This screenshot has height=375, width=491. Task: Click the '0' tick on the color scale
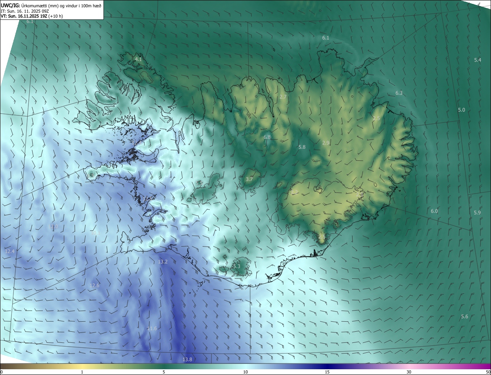(x=1, y=372)
